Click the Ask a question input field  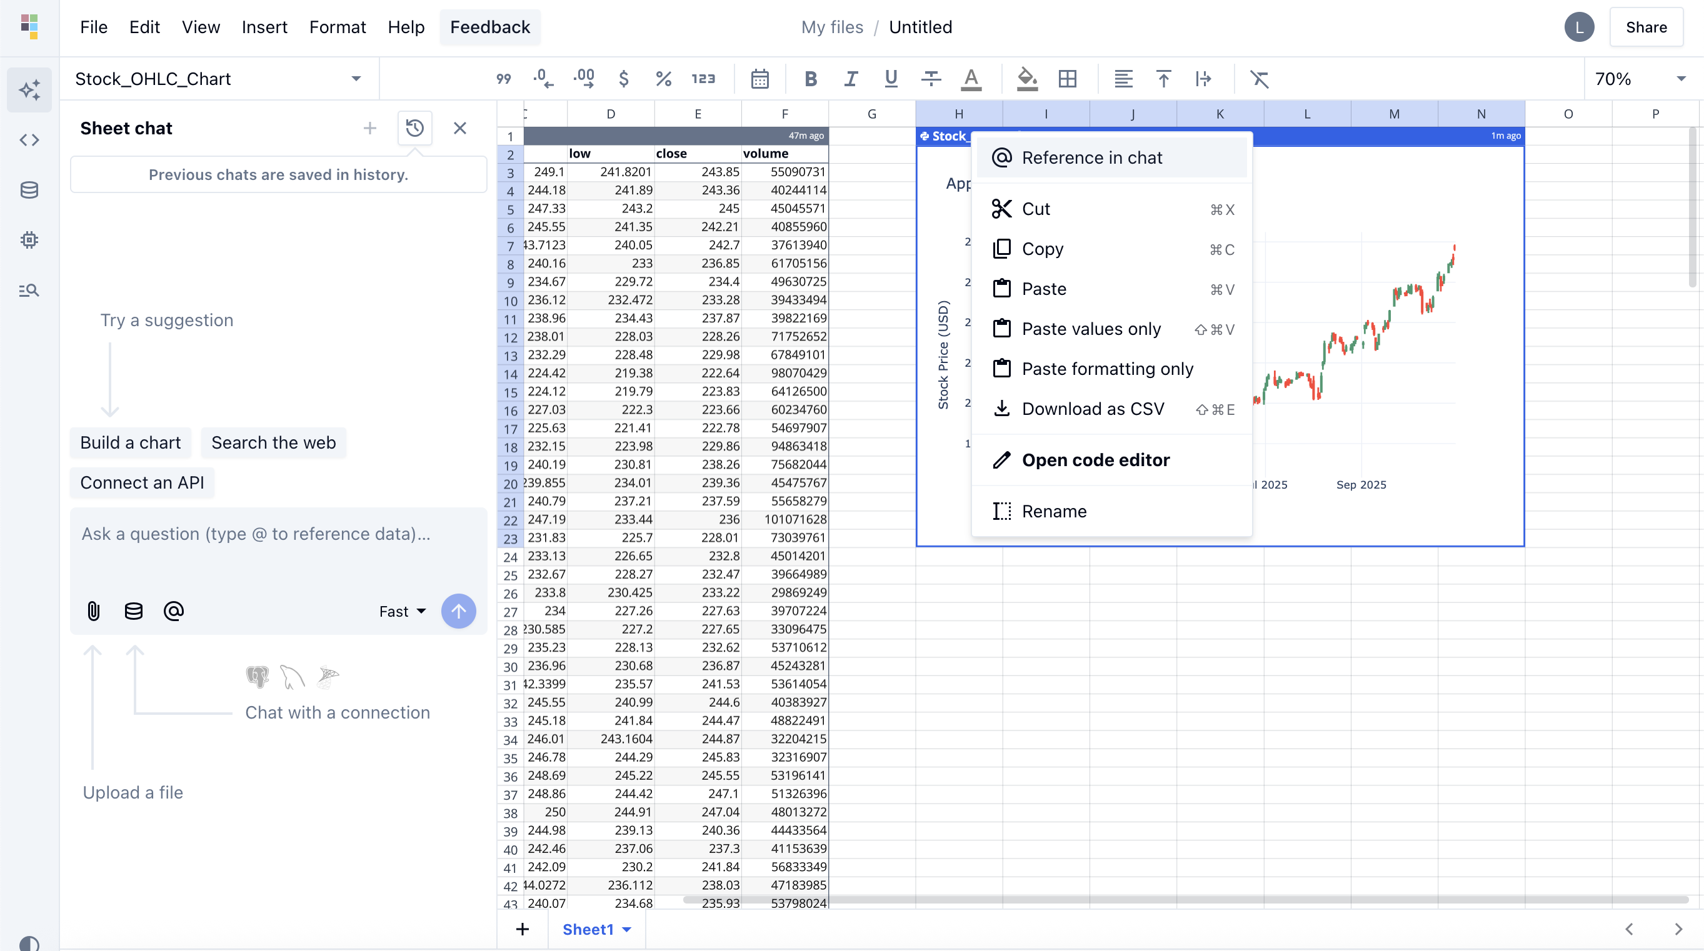pos(278,534)
